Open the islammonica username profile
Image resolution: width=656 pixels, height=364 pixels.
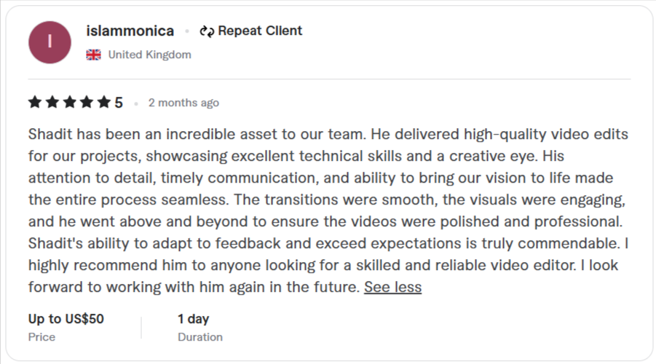[130, 31]
